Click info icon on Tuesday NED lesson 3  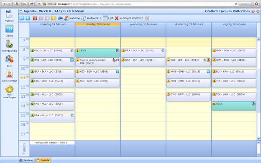117,72
